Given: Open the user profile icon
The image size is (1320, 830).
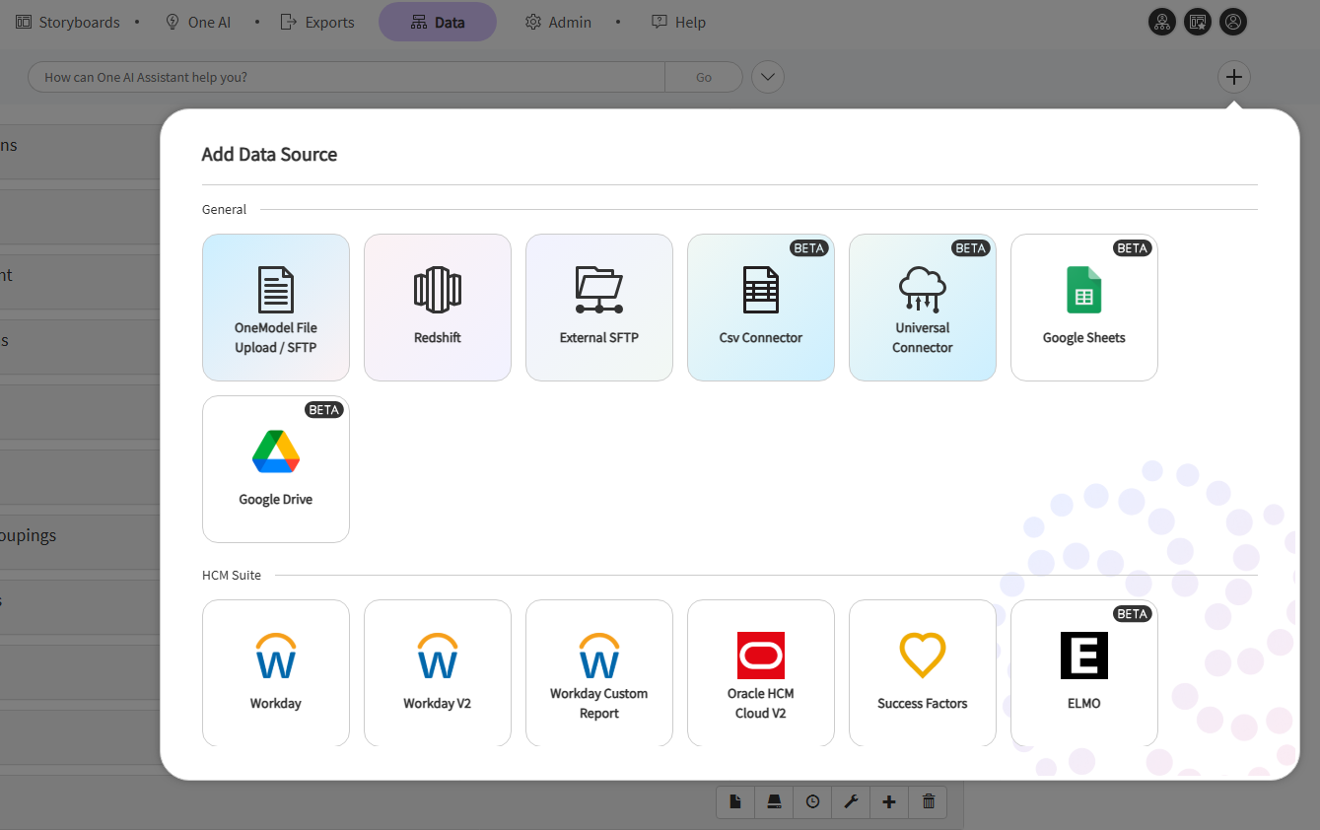Looking at the screenshot, I should 1232,22.
